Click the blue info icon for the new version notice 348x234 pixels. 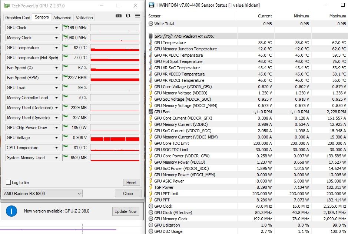pyautogui.click(x=11, y=211)
